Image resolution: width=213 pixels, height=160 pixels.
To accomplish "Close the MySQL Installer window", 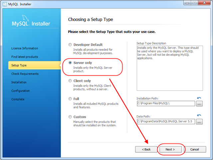I will (204, 3).
